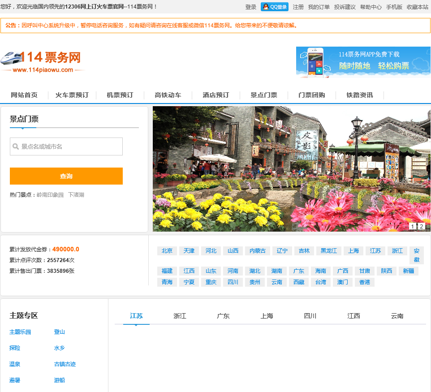Image resolution: width=431 pixels, height=392 pixels.
Task: Click the main scenic banner photo
Action: click(x=292, y=169)
